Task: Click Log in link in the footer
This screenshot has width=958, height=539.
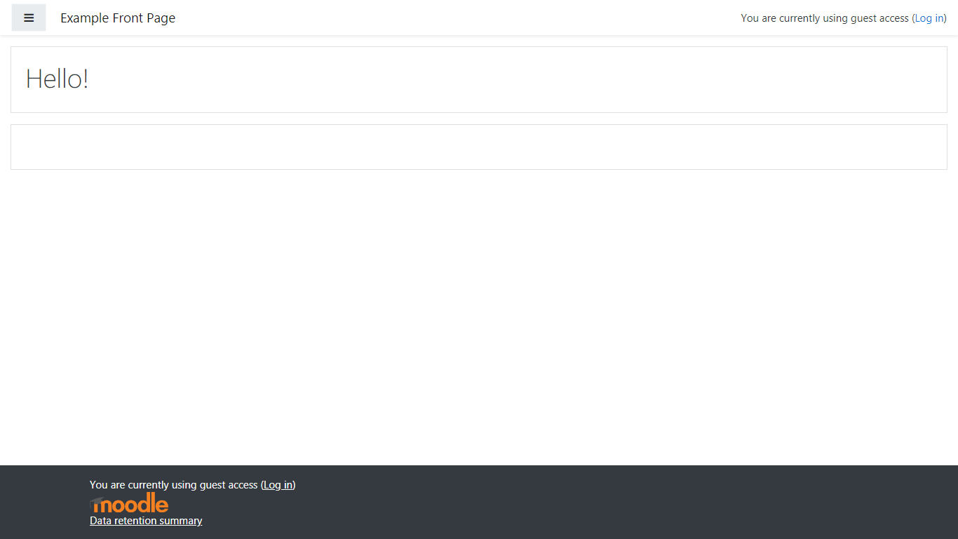Action: click(x=278, y=485)
